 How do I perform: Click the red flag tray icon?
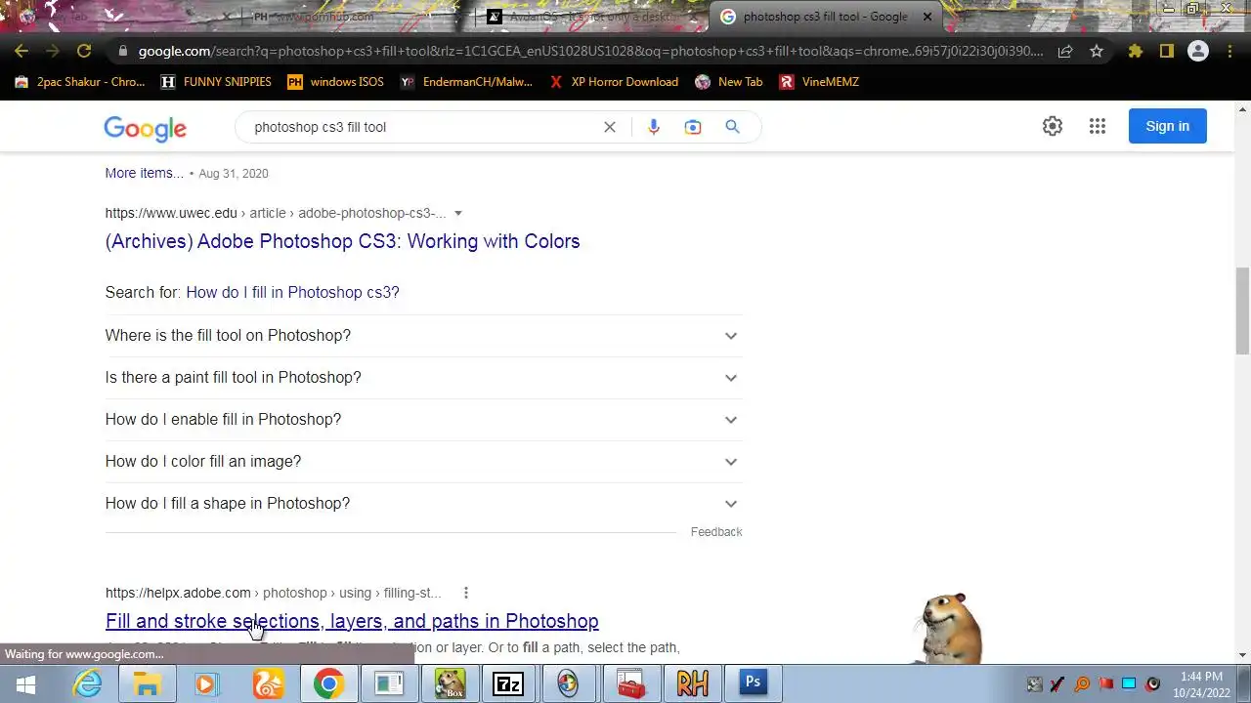pyautogui.click(x=1105, y=684)
